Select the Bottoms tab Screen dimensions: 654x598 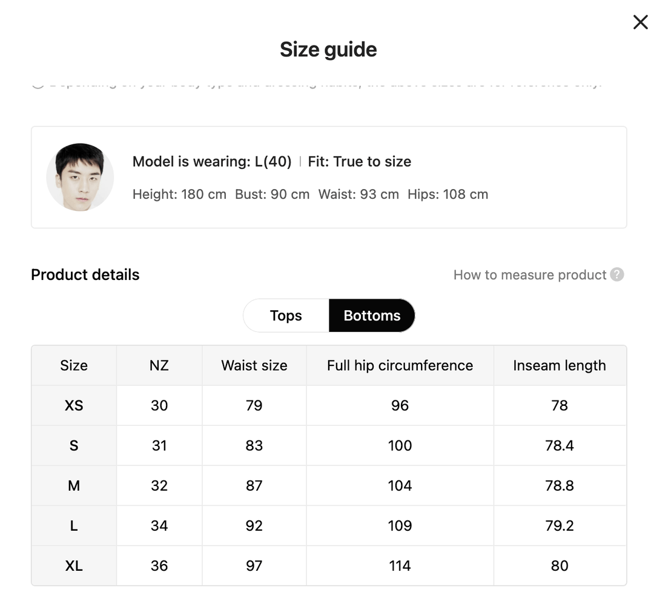(x=372, y=316)
